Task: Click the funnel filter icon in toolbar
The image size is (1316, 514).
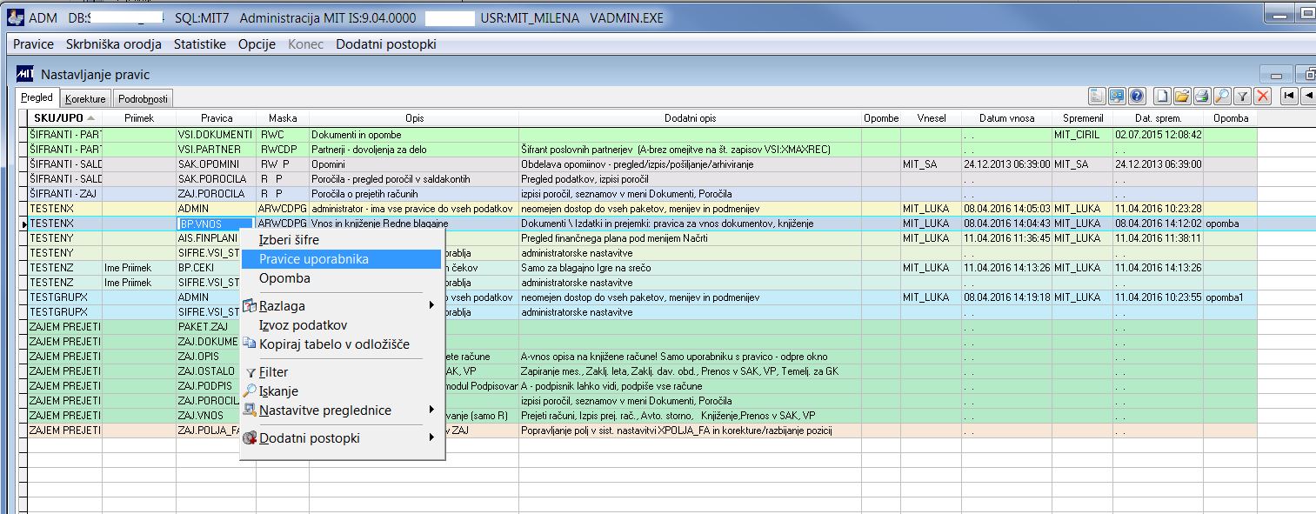Action: click(x=1242, y=96)
